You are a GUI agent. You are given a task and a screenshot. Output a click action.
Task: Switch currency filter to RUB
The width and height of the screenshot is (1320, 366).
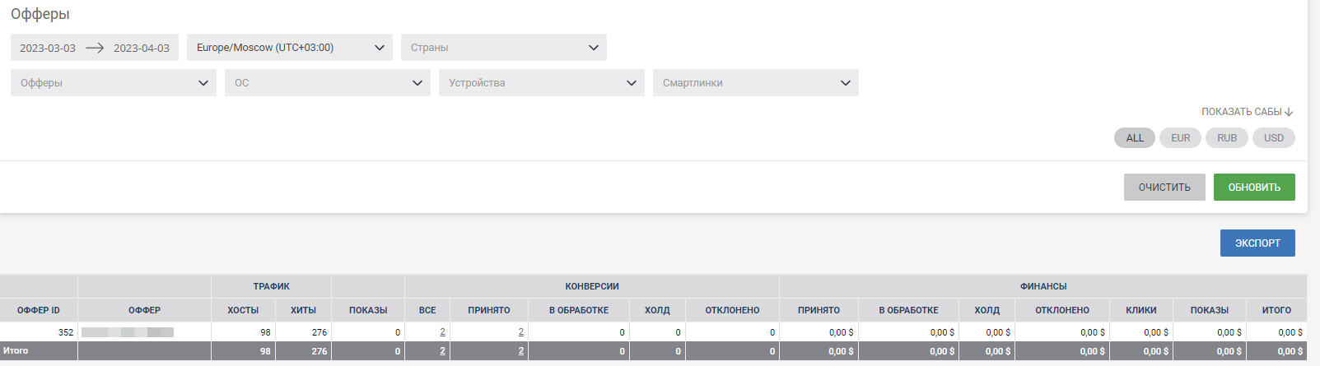point(1227,138)
